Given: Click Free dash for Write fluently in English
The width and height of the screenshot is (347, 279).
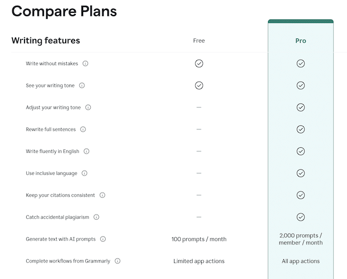Looking at the screenshot, I should coord(199,151).
